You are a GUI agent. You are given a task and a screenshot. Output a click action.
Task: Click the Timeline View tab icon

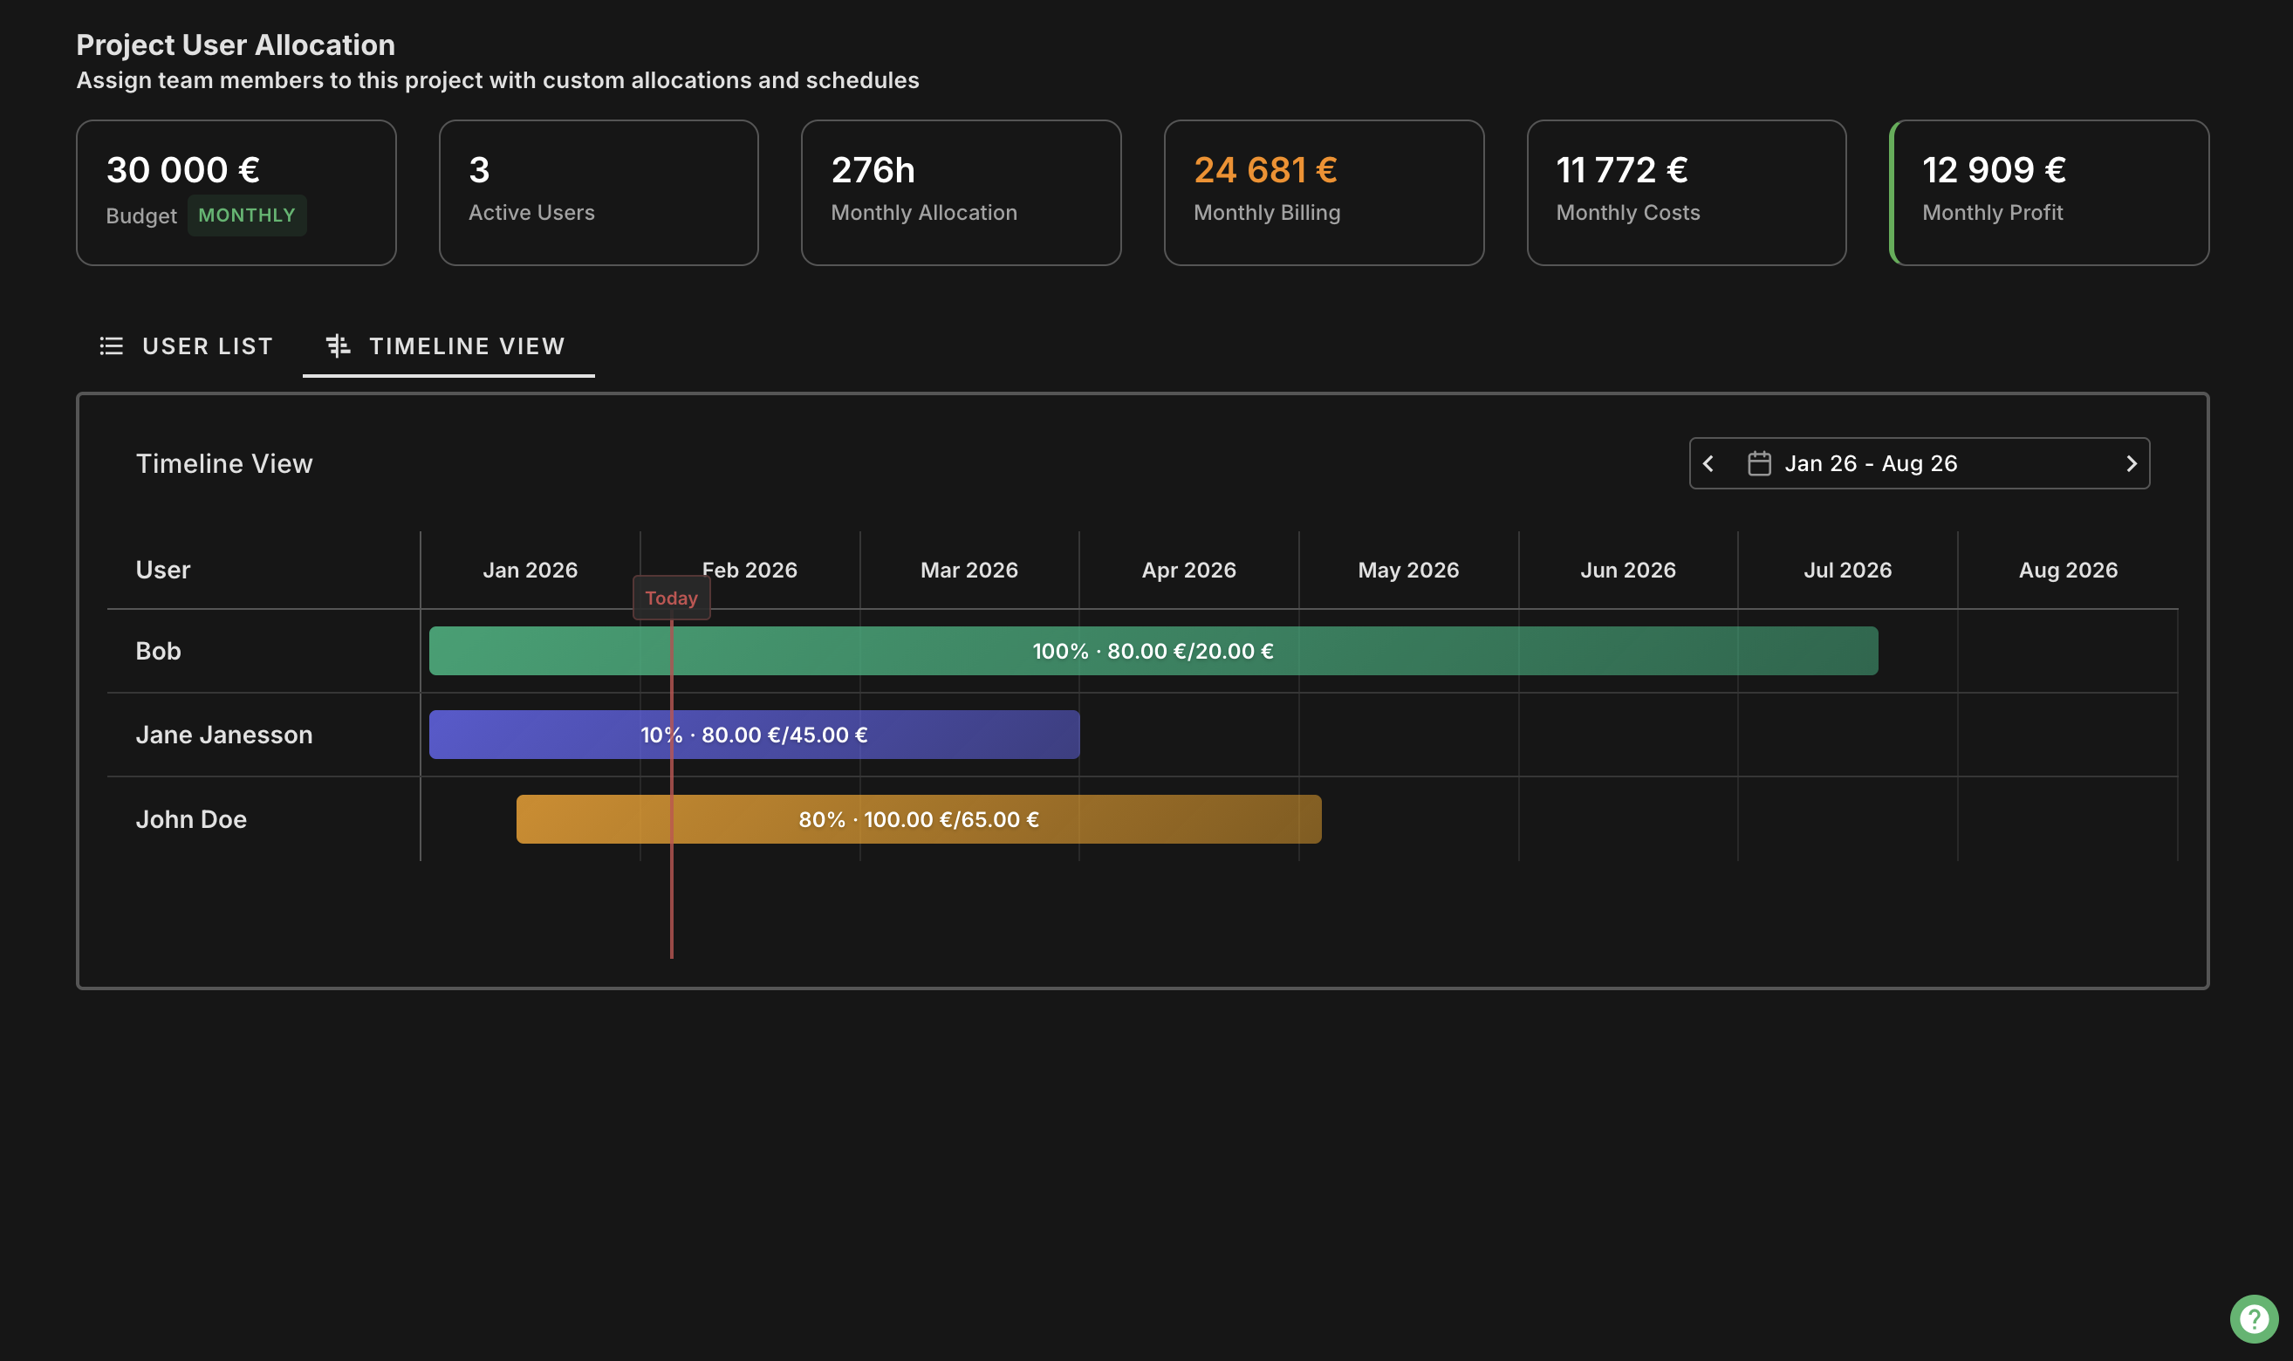click(x=338, y=345)
